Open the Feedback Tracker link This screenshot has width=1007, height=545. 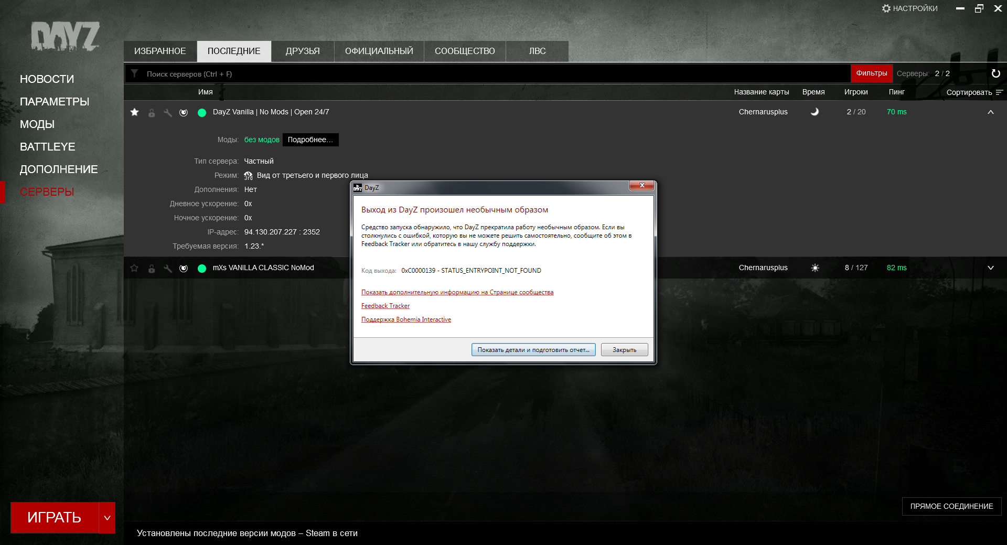tap(385, 306)
